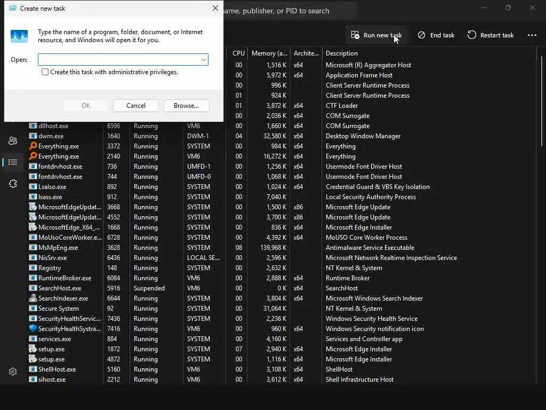This screenshot has width=546, height=410.
Task: Select the MicrosoftEdge_X64 installer icon
Action: [33, 227]
